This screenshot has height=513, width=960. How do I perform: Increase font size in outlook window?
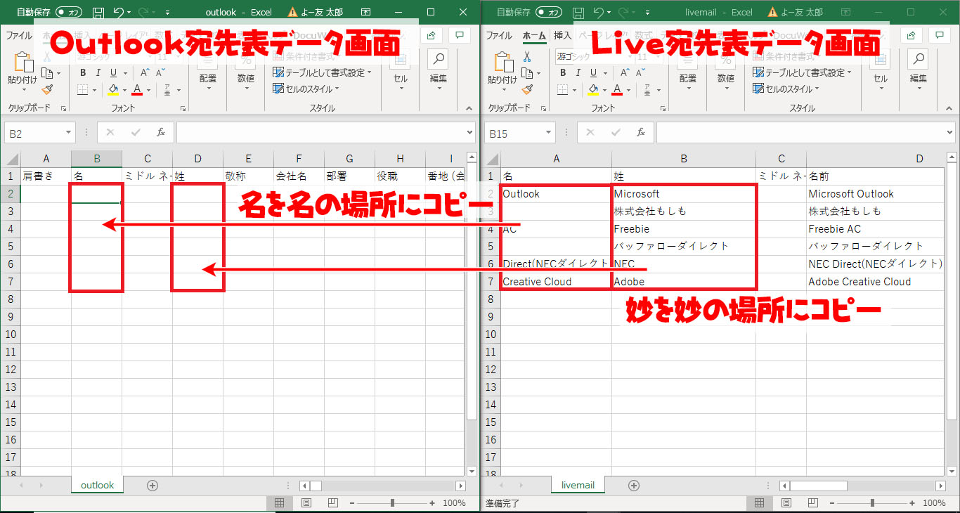pyautogui.click(x=144, y=73)
